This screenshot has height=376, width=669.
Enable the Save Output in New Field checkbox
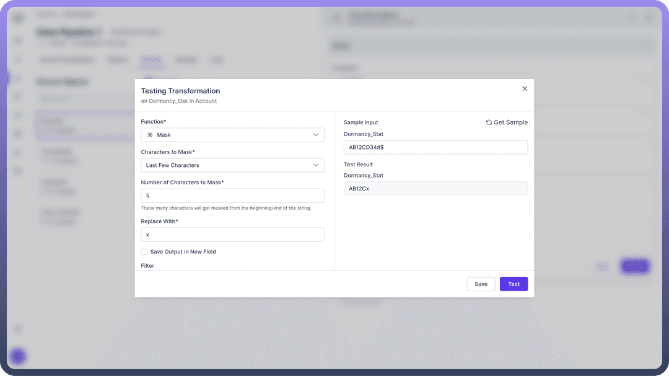tap(144, 252)
